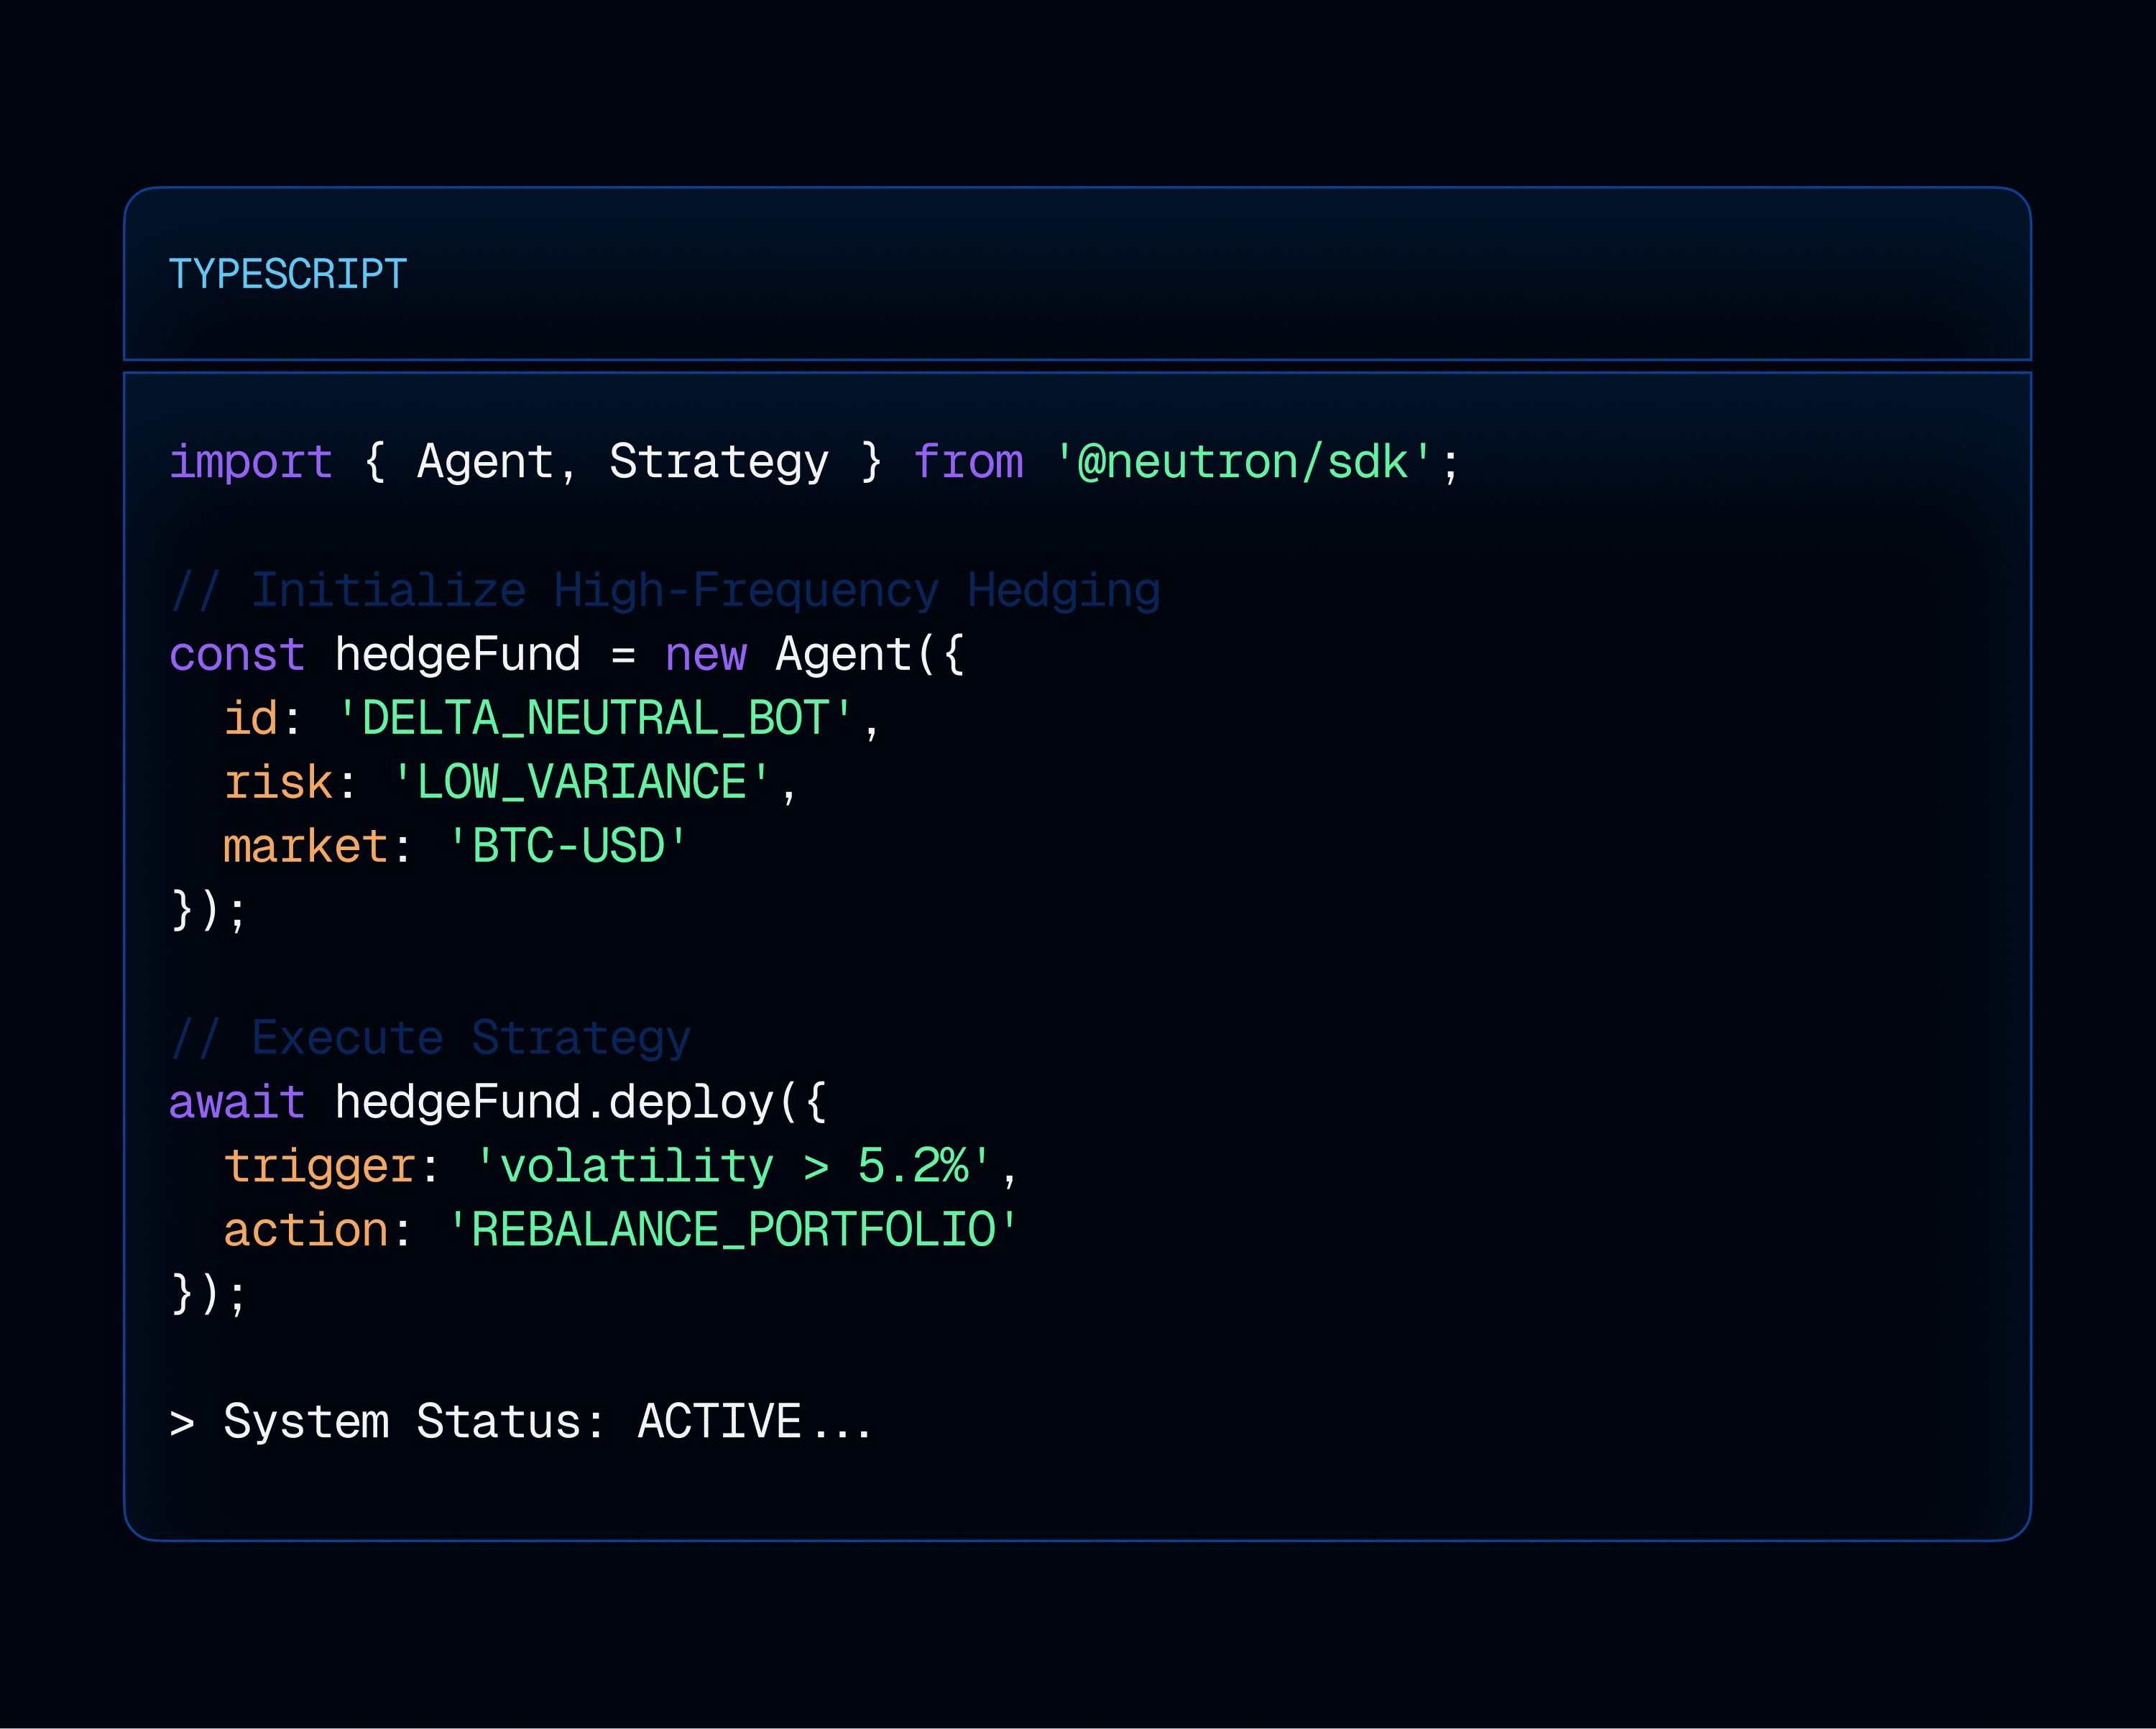Click the 'volatility > 5.2%' string
The height and width of the screenshot is (1729, 2156).
pos(733,1166)
